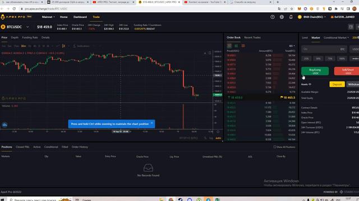359x201 pixels.
Task: Set order size to 25%
Action: tap(306, 59)
